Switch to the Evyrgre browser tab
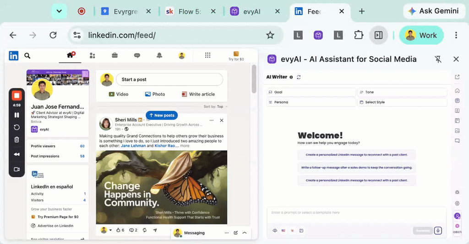 pos(126,11)
